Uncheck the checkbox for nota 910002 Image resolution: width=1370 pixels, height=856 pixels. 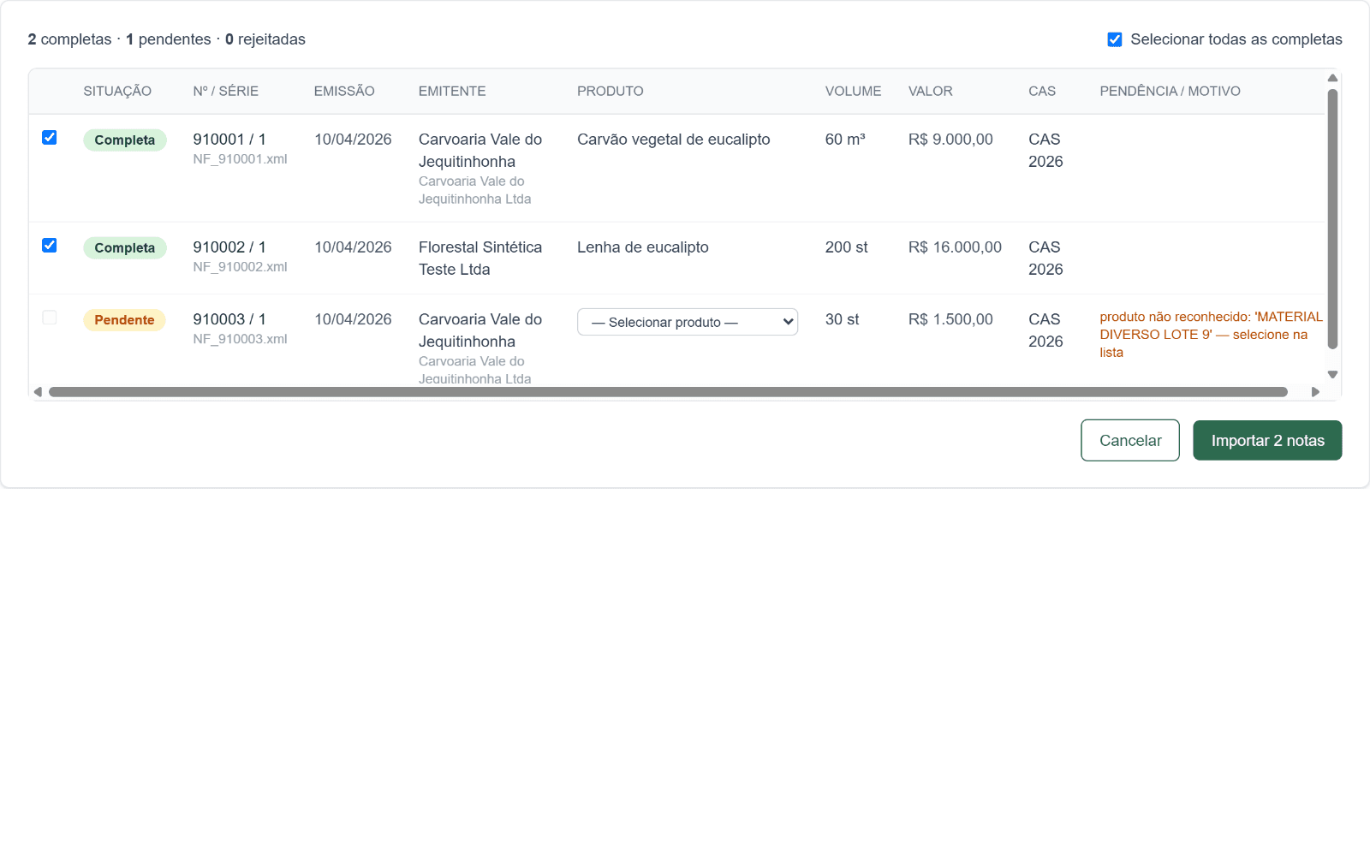click(x=50, y=246)
